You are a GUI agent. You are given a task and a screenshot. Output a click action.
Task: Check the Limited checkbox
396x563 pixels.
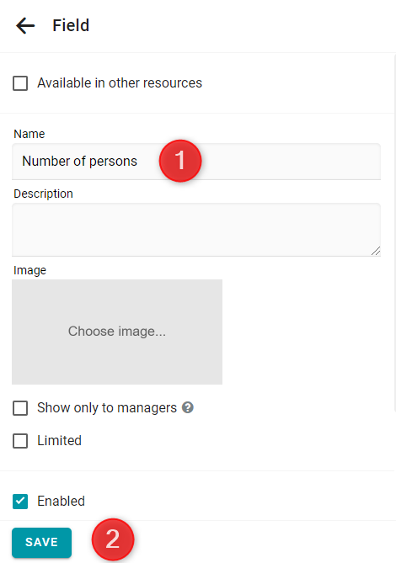(20, 441)
